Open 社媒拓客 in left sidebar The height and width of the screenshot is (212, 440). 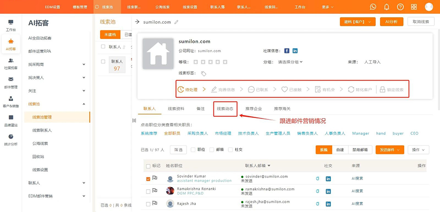(x=11, y=64)
